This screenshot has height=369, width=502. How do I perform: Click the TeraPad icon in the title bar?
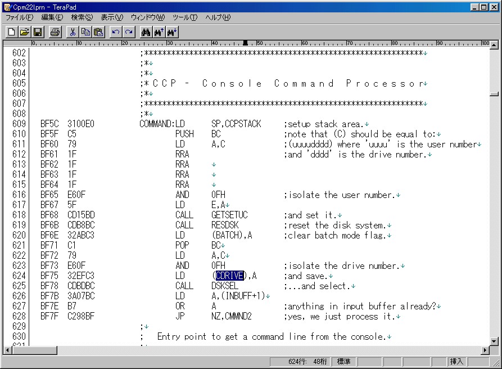click(x=8, y=7)
